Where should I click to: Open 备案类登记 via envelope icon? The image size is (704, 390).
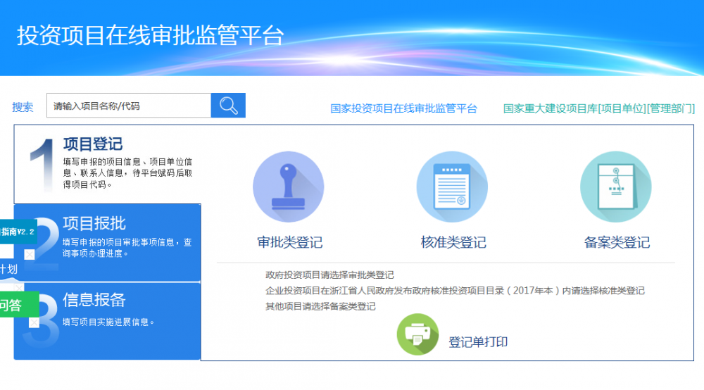615,187
